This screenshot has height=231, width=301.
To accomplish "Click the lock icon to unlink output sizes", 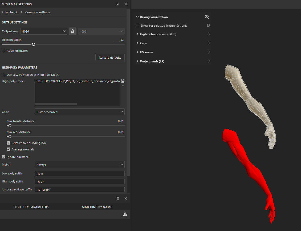I will click(72, 31).
